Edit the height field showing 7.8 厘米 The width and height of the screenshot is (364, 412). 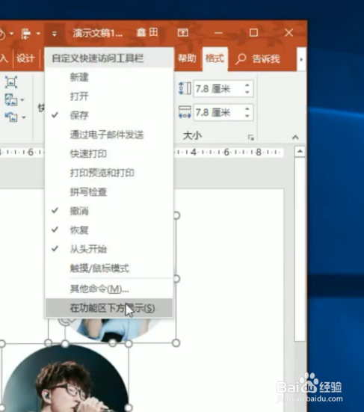click(218, 89)
